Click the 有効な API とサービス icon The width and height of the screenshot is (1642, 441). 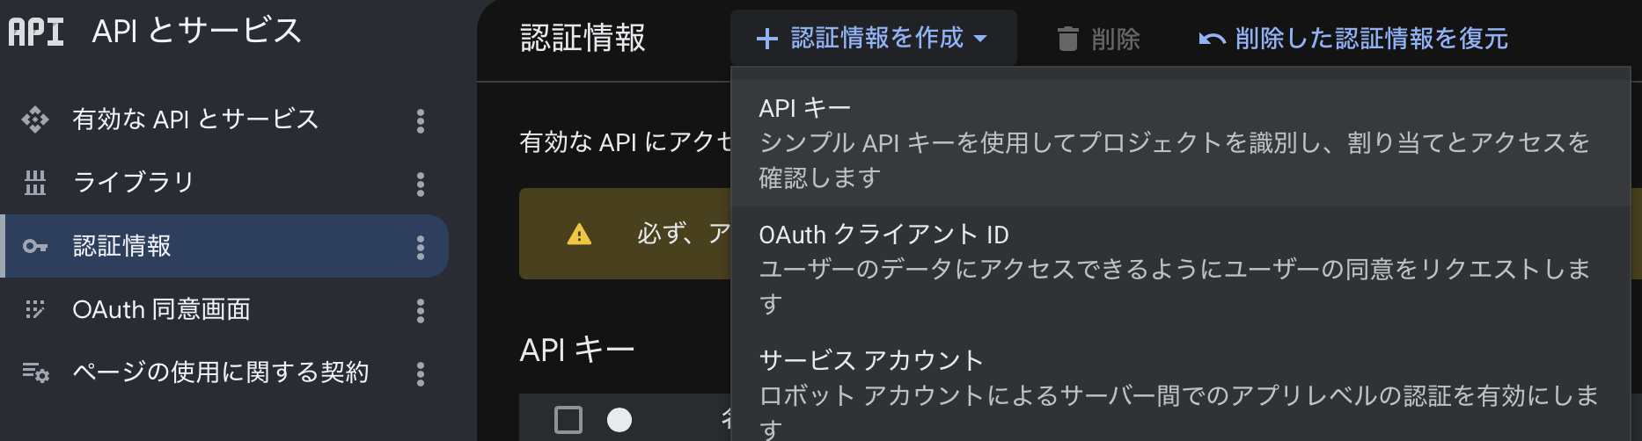[35, 119]
